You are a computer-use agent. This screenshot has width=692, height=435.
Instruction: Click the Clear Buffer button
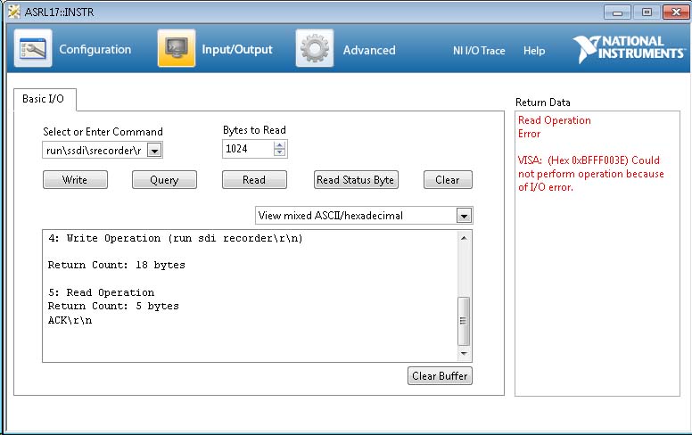pos(440,376)
